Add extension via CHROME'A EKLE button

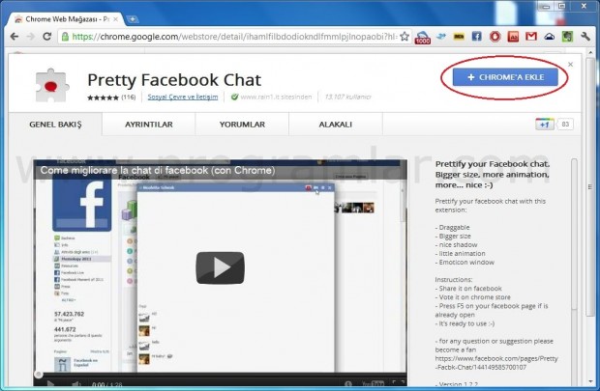tap(505, 77)
